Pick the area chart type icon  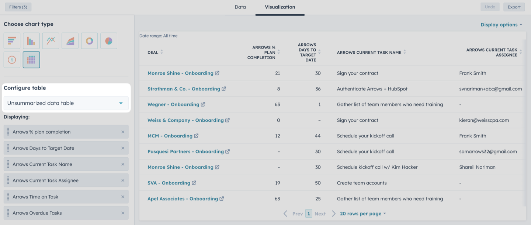(70, 41)
